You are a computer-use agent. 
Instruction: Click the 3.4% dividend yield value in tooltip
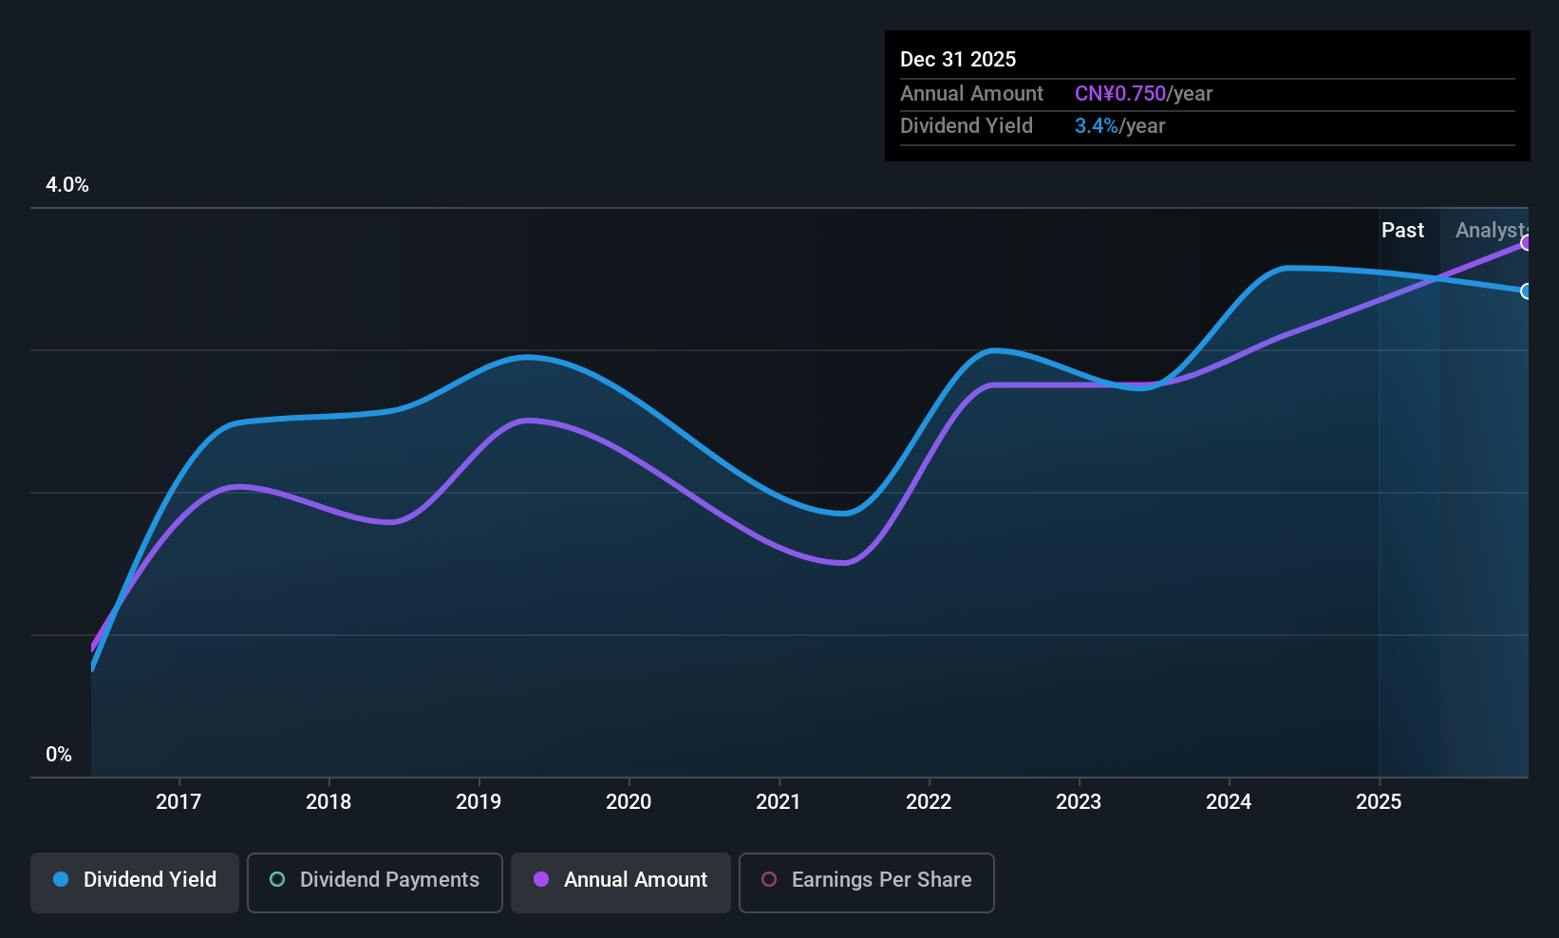[x=1097, y=125]
